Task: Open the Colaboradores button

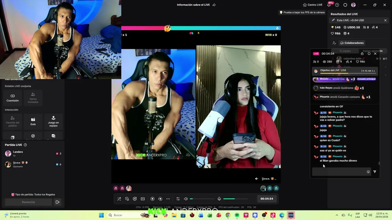Action: (x=352, y=43)
